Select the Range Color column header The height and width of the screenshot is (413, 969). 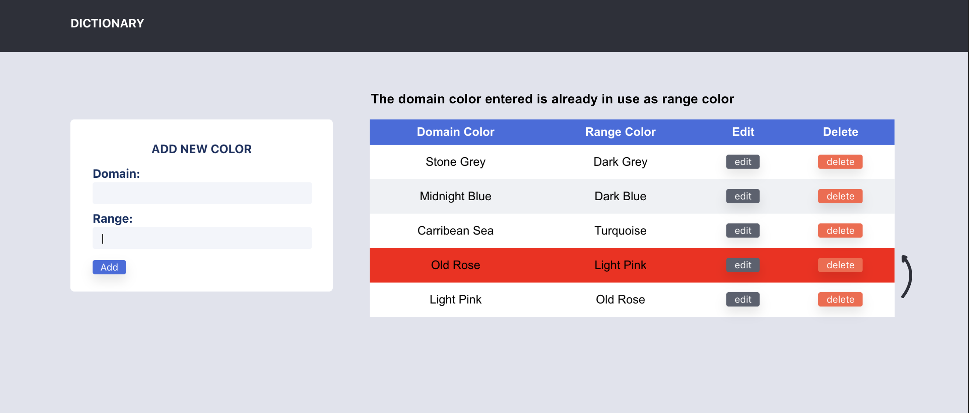pos(620,132)
